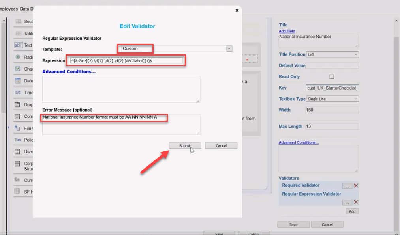Image resolution: width=400 pixels, height=235 pixels.
Task: Click the Default Value input field
Action: coord(332,65)
